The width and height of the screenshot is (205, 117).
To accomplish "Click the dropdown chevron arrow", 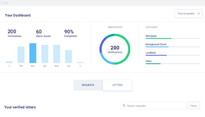I will click(198, 14).
